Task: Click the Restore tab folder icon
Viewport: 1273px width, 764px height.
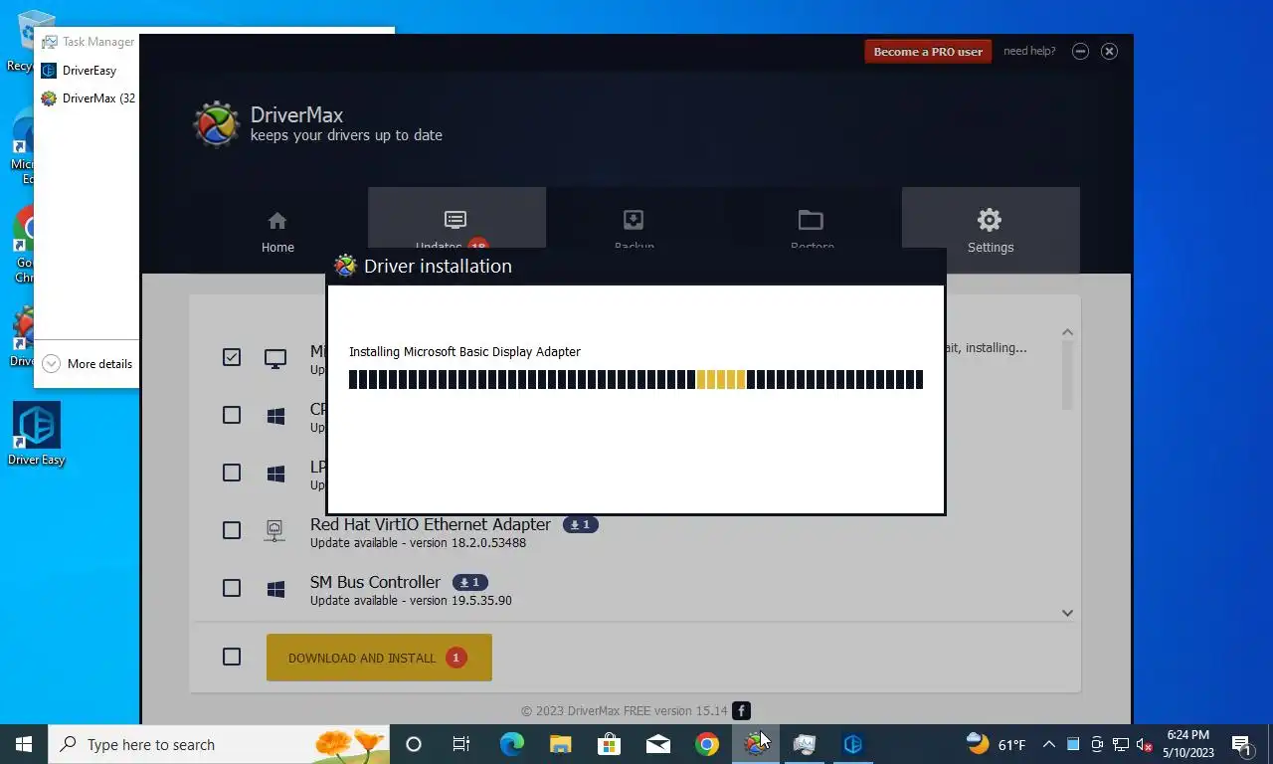Action: pos(811,219)
